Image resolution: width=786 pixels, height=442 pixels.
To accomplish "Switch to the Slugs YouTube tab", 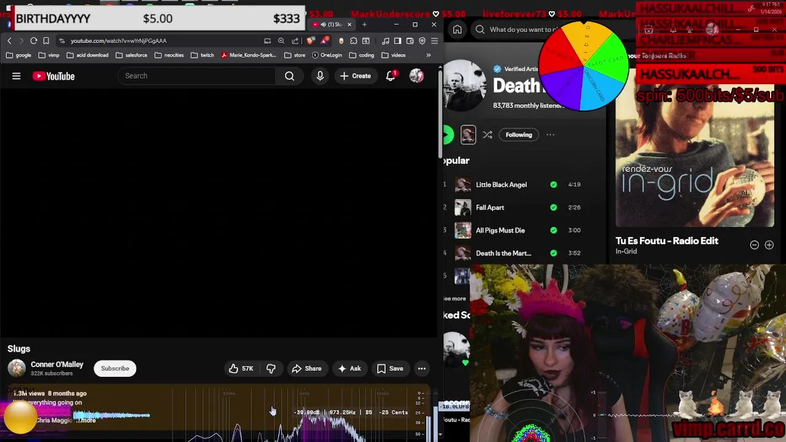I will click(x=330, y=25).
